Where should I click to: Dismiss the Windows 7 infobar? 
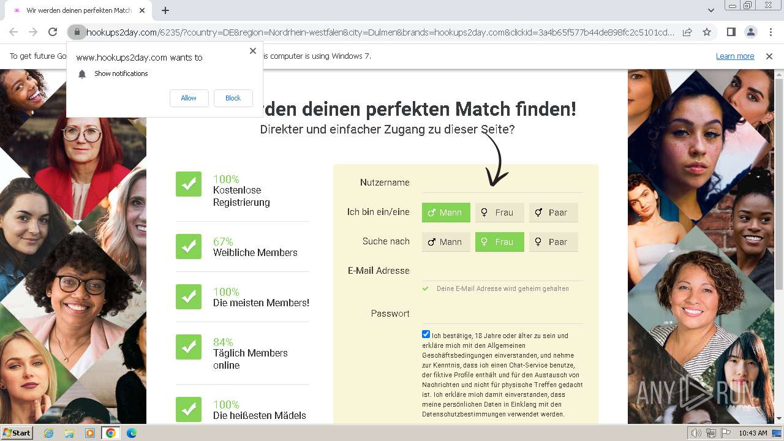pyautogui.click(x=769, y=56)
